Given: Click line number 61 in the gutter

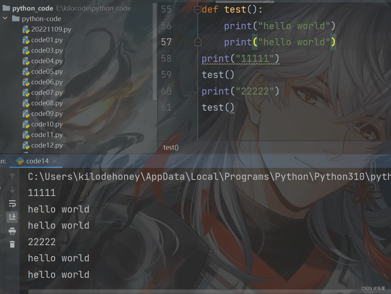Looking at the screenshot, I should [x=166, y=107].
